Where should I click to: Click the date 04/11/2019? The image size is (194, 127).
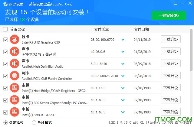tap(142, 40)
